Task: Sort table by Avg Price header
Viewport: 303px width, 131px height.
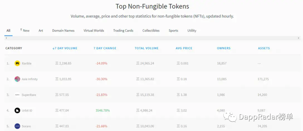Action: pos(184,48)
